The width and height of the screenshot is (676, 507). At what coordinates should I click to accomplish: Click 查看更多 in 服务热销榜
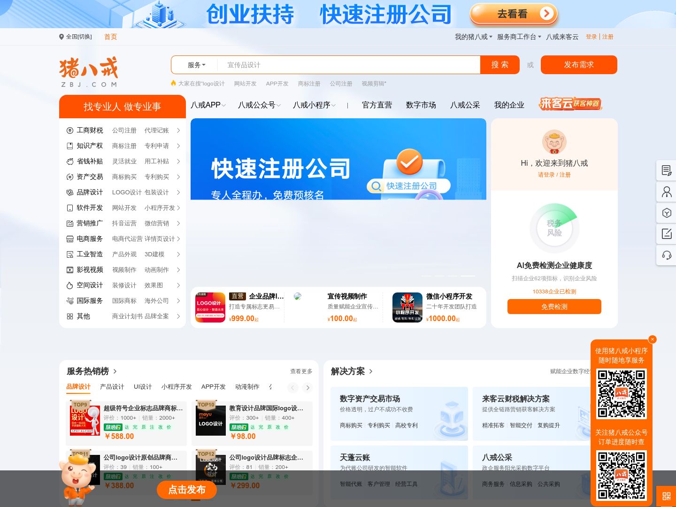[301, 371]
